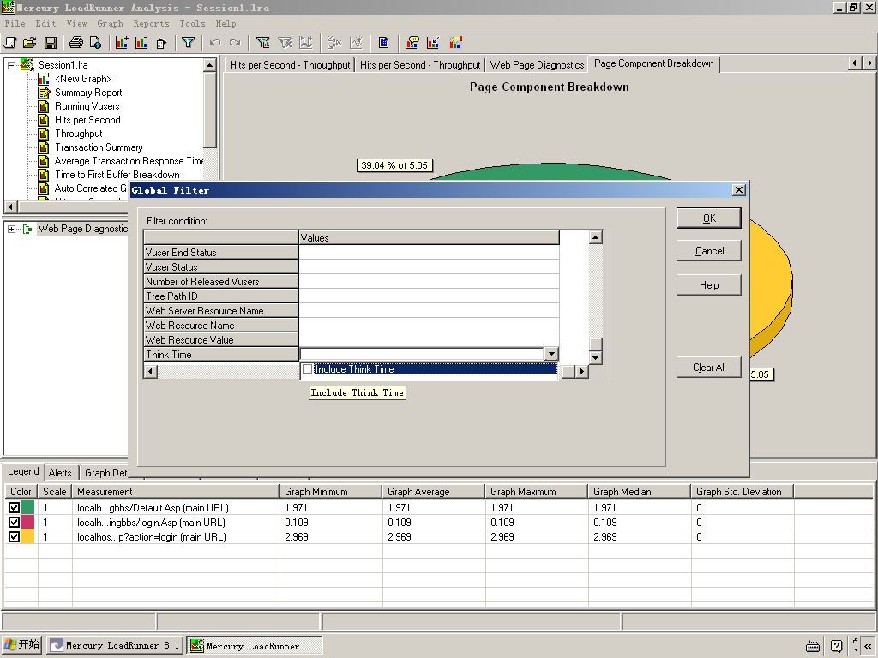
Task: Open the Tools menu
Action: click(x=192, y=23)
